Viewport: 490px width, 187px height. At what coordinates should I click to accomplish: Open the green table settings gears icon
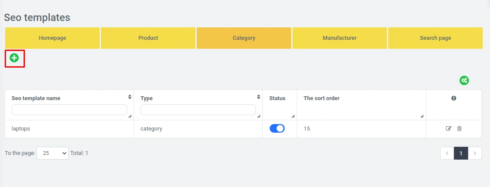(464, 80)
